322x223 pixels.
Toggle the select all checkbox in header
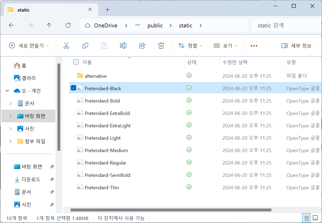[76, 62]
